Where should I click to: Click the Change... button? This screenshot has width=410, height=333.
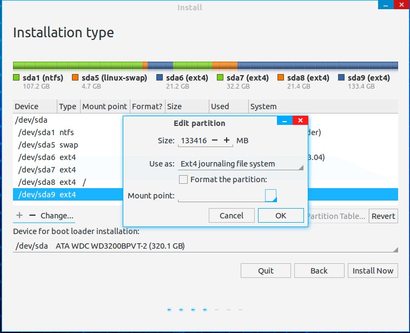pos(57,216)
